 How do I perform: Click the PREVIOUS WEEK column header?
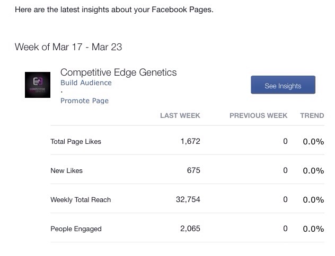pos(258,116)
